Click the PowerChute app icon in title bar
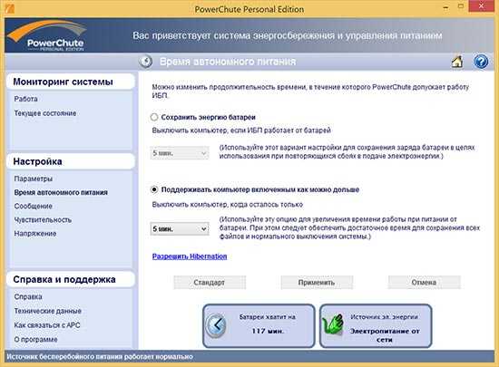The image size is (499, 367). 10,8
